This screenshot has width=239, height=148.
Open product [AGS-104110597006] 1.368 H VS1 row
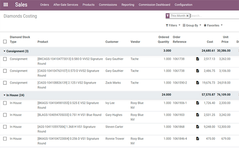click(x=67, y=129)
